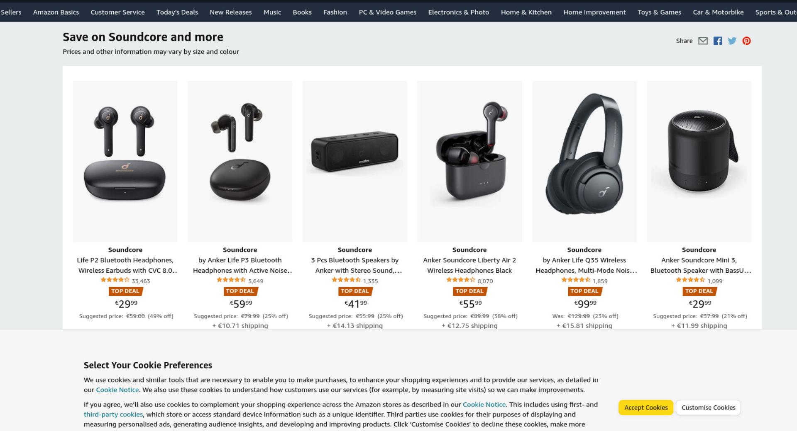Open the Customer Service menu item
Viewport: 797px width, 431px height.
pyautogui.click(x=117, y=12)
